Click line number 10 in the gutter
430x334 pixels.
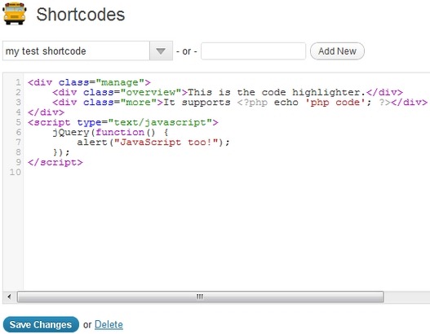pos(16,172)
